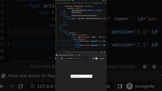Image resolution: width=162 pixels, height=91 pixels.
Task: Select the Show Hide Button for Pass tab
Action: [x=66, y=55]
